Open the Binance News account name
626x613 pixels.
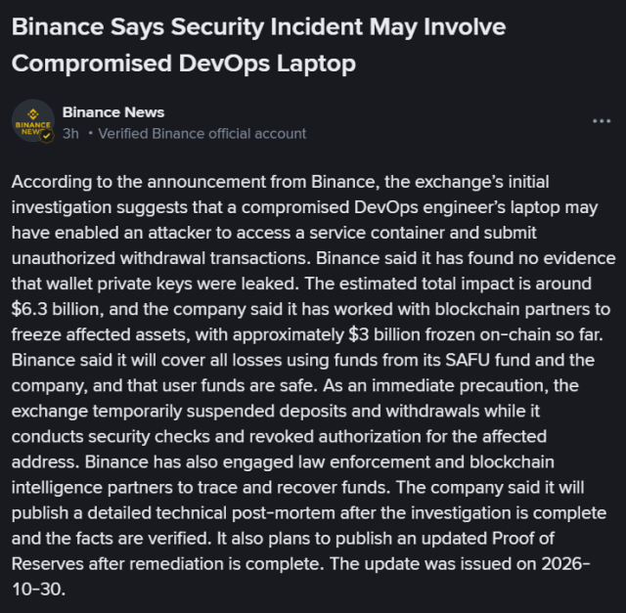[x=113, y=112]
